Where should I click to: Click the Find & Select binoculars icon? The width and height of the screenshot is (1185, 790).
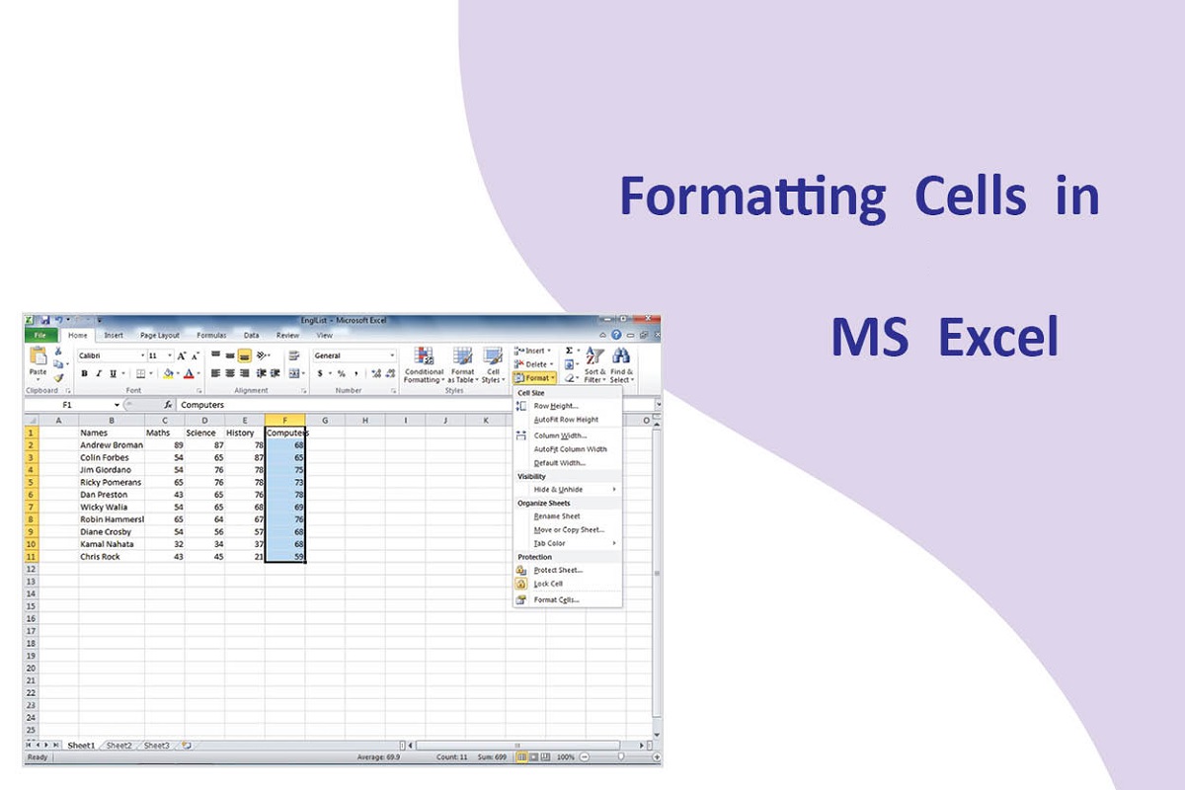621,357
